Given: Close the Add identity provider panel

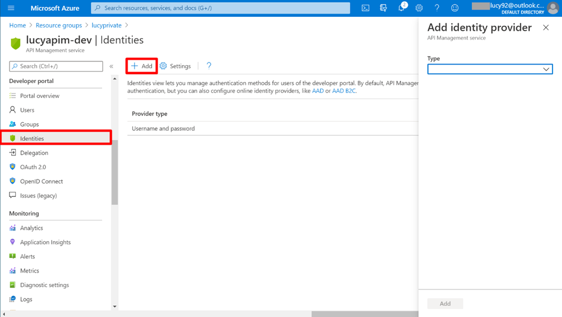Looking at the screenshot, I should point(546,27).
